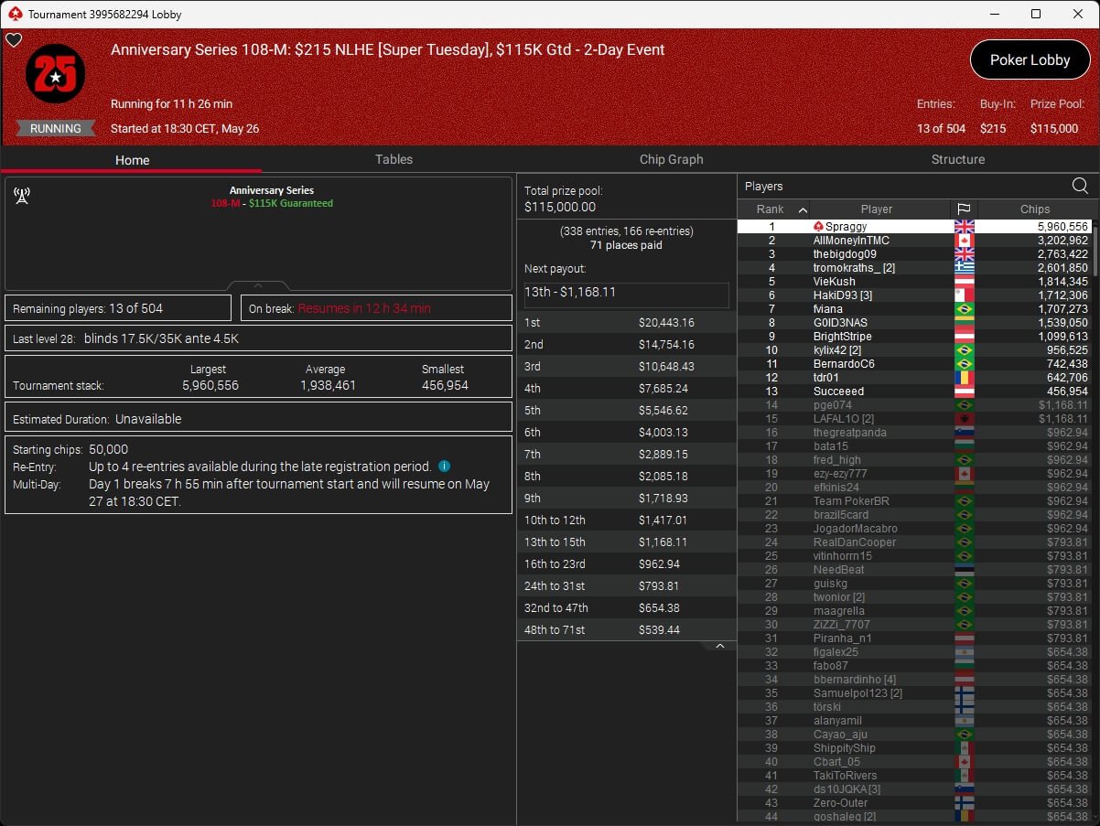
Task: Open the Structure tab
Action: pos(957,159)
